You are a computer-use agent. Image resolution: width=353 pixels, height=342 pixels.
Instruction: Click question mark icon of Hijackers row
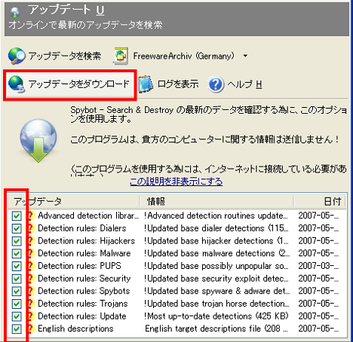[30, 241]
